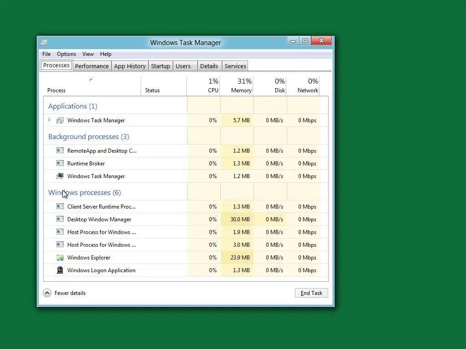This screenshot has height=349, width=466.
Task: Select the Client Server Runtime Proc... name
Action: tap(101, 207)
